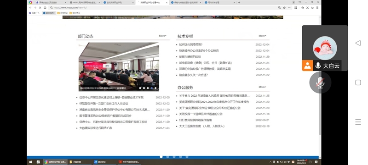This screenshot has height=165, width=368.
Task: Open 钉钉费用报销流程操作指南 link
Action: pos(195,120)
